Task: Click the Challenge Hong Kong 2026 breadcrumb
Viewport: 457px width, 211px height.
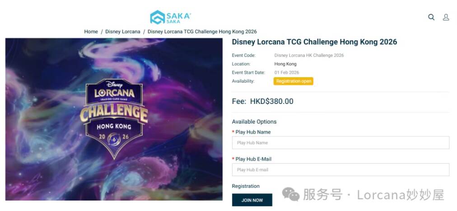Action: click(x=202, y=32)
